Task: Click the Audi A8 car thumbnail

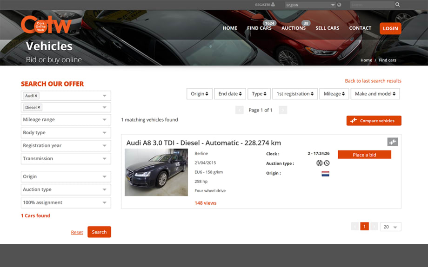Action: click(x=156, y=172)
